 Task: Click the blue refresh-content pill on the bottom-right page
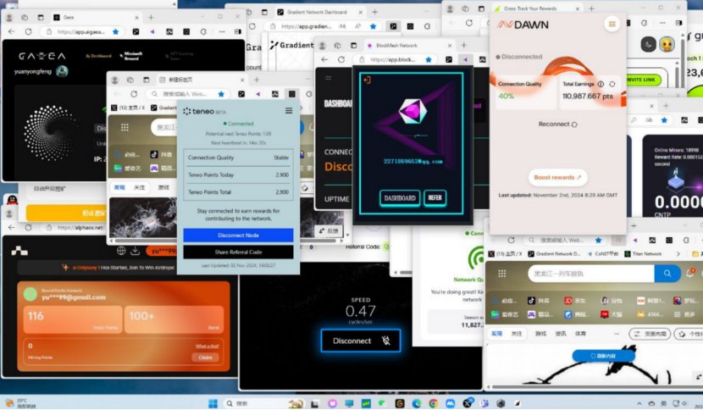(603, 356)
